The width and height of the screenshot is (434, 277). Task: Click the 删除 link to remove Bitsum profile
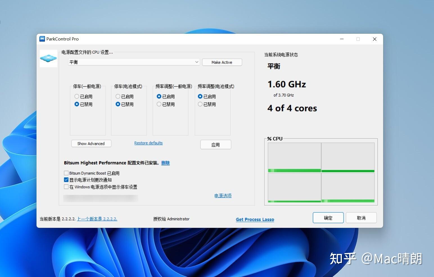166,163
